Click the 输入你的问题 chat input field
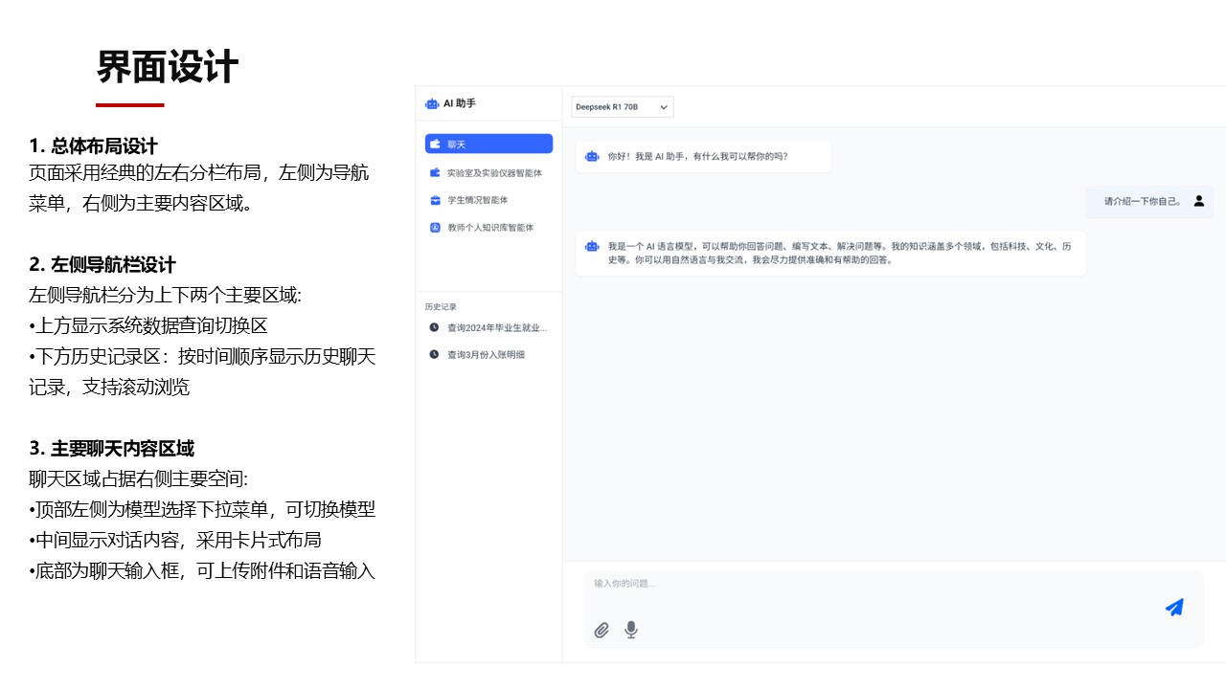 [862, 584]
